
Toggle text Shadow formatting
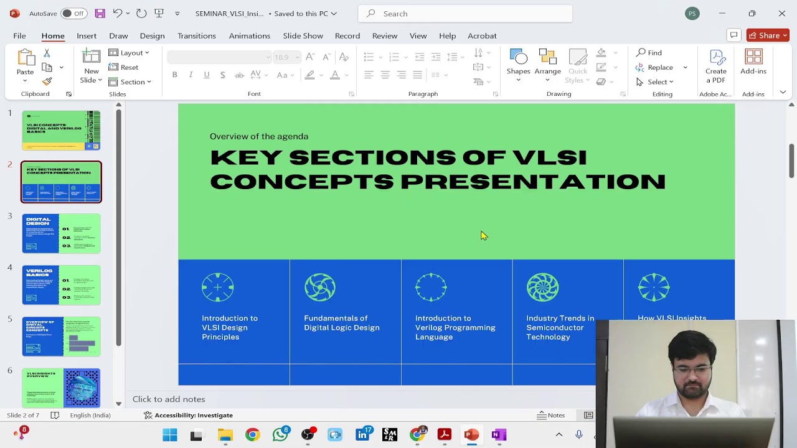click(223, 75)
